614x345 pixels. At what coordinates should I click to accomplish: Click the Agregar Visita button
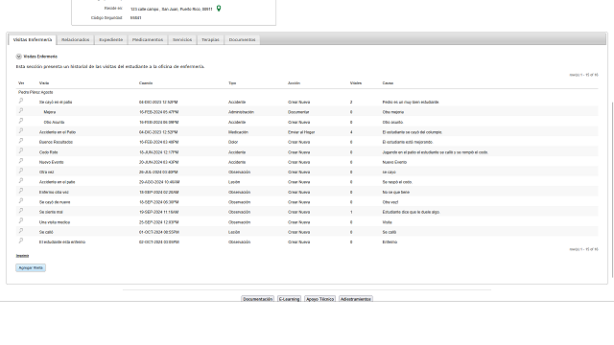point(31,268)
